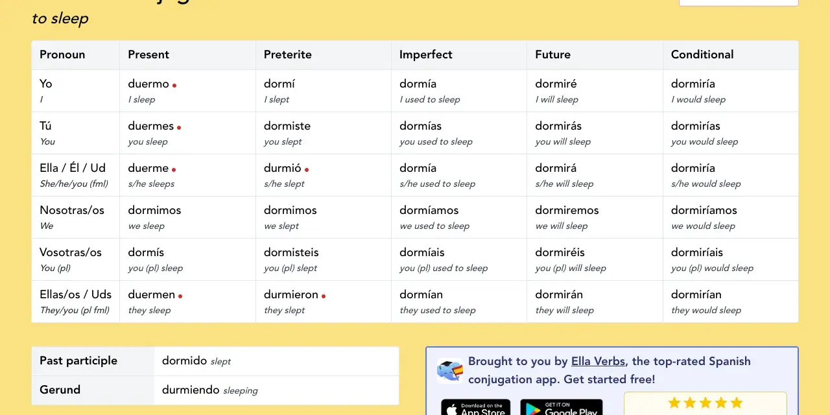Click the word dormiremos
830x415 pixels.
pos(567,210)
